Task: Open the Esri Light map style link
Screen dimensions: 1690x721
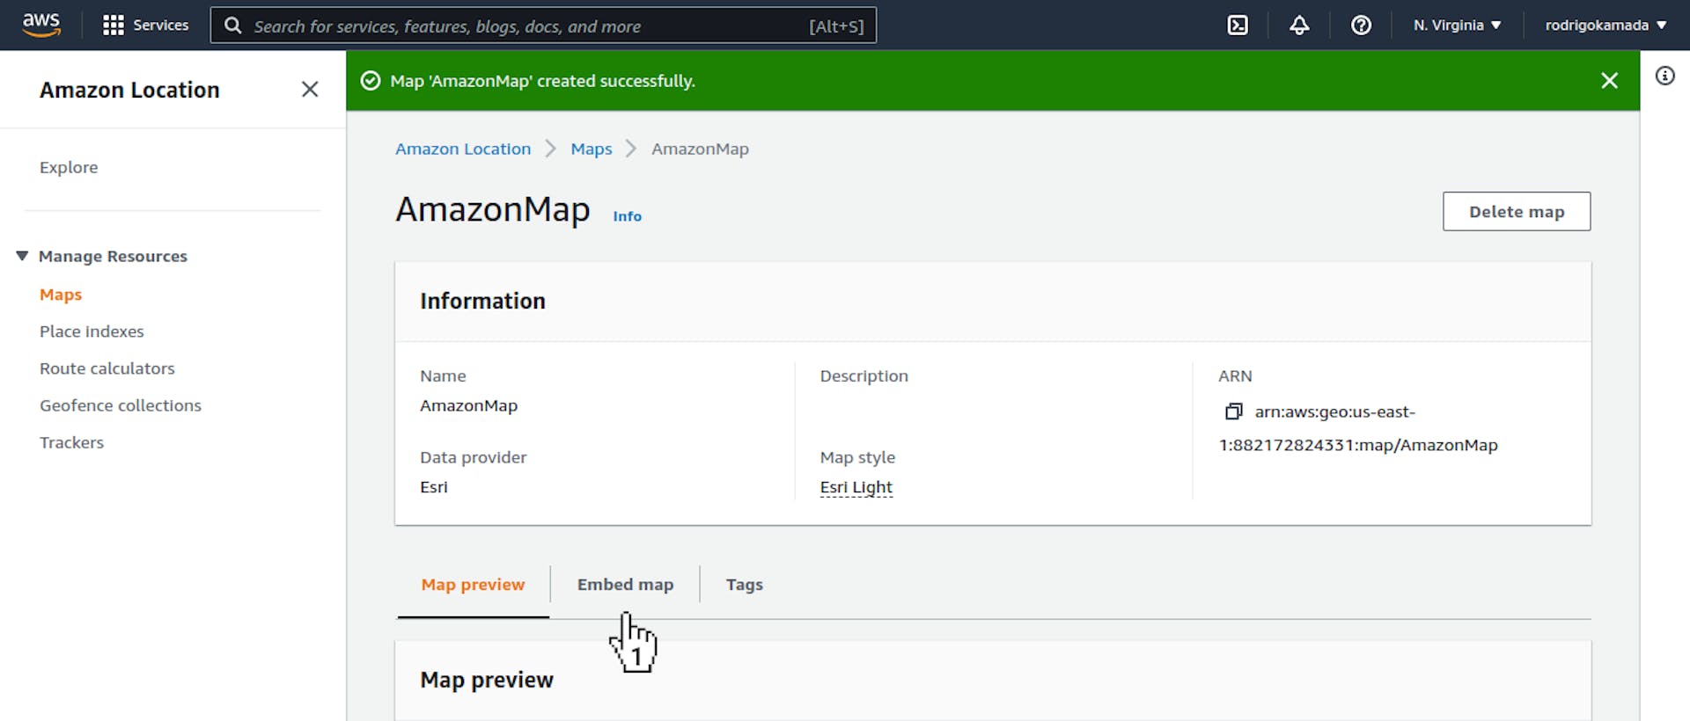Action: [x=856, y=487]
